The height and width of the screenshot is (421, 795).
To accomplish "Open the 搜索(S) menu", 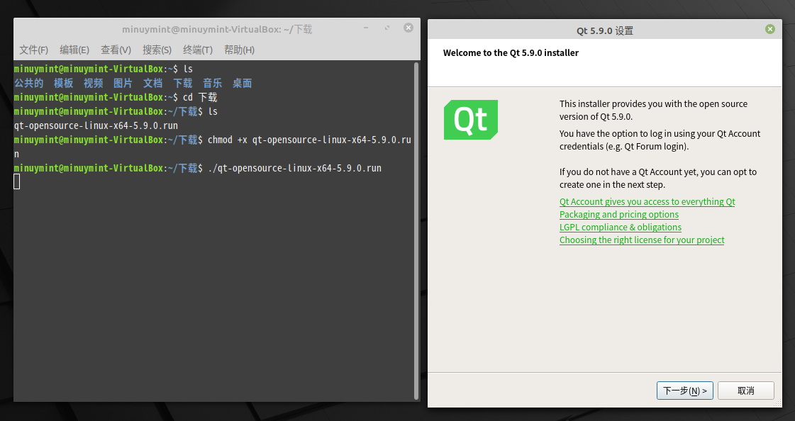I will [x=157, y=50].
